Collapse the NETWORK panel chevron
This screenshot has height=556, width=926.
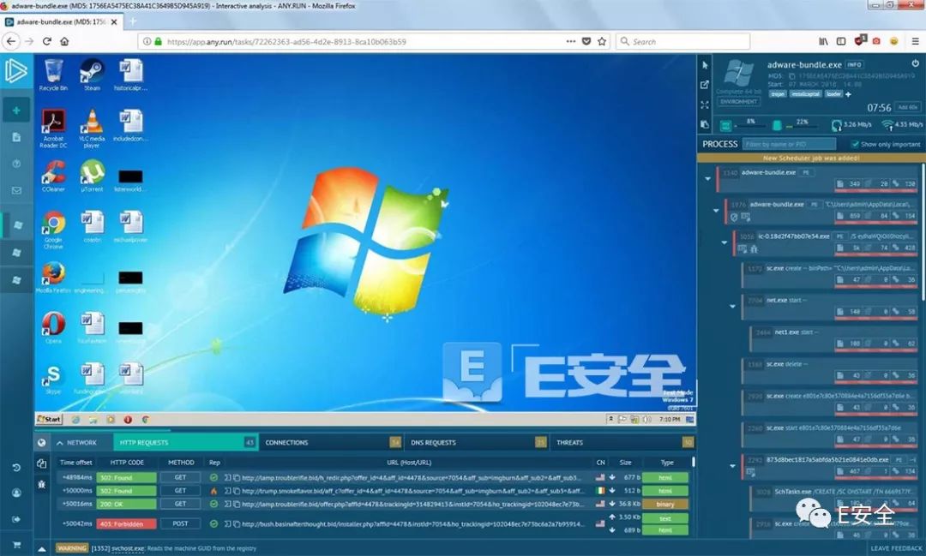click(x=60, y=443)
